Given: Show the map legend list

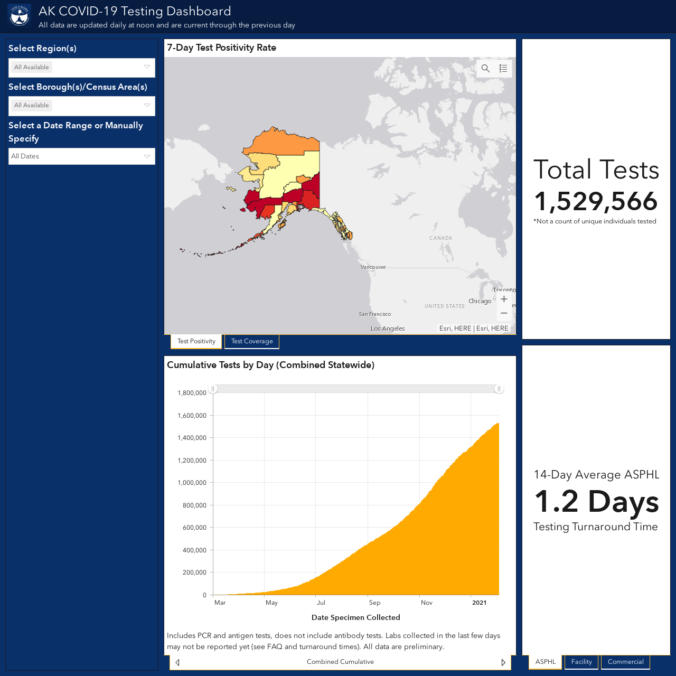Looking at the screenshot, I should (503, 69).
